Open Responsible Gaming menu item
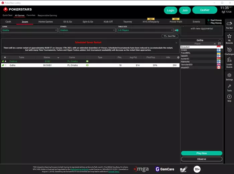 coord(47,15)
